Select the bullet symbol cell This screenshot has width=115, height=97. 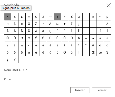tap(8, 17)
